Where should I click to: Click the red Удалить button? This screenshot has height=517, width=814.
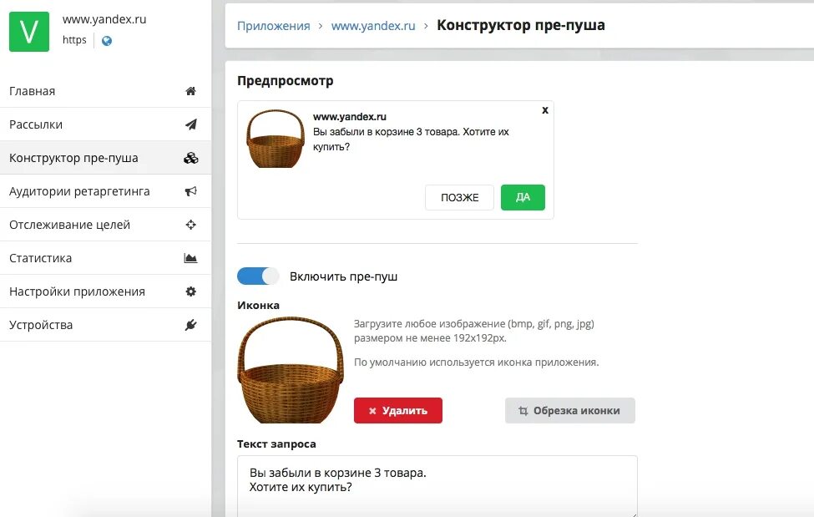coord(398,410)
